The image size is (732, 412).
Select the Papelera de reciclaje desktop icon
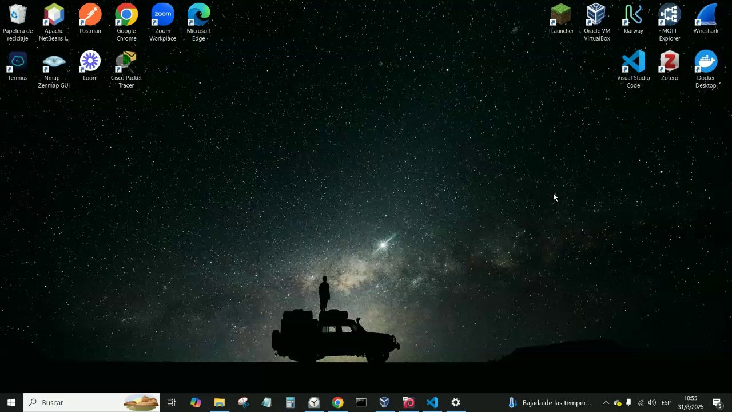(x=18, y=23)
